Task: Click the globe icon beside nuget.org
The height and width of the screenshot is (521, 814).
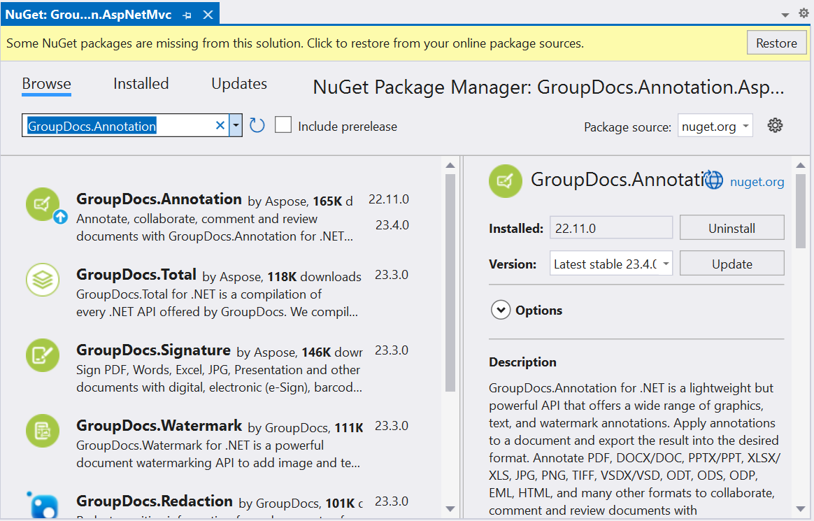Action: [x=714, y=180]
